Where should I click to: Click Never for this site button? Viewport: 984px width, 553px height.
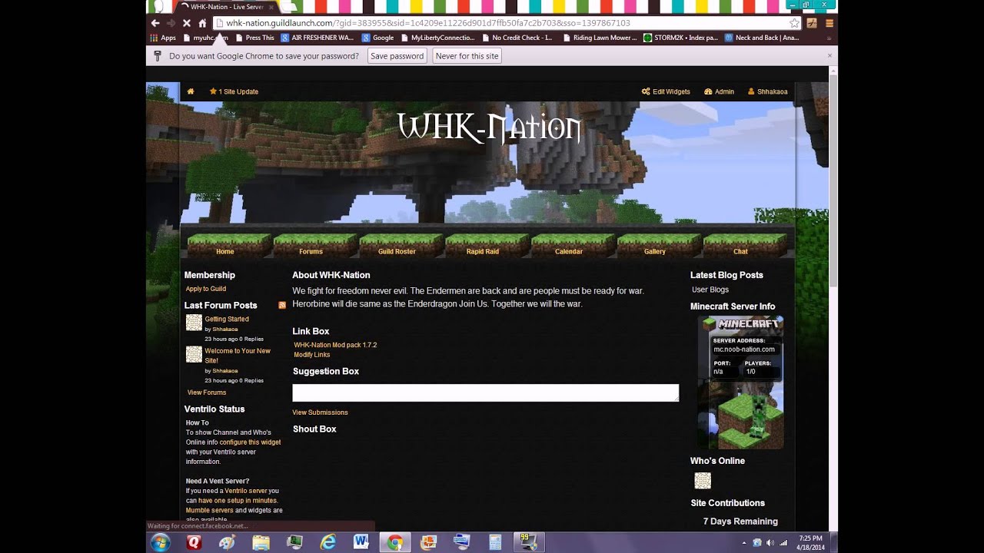(x=467, y=56)
